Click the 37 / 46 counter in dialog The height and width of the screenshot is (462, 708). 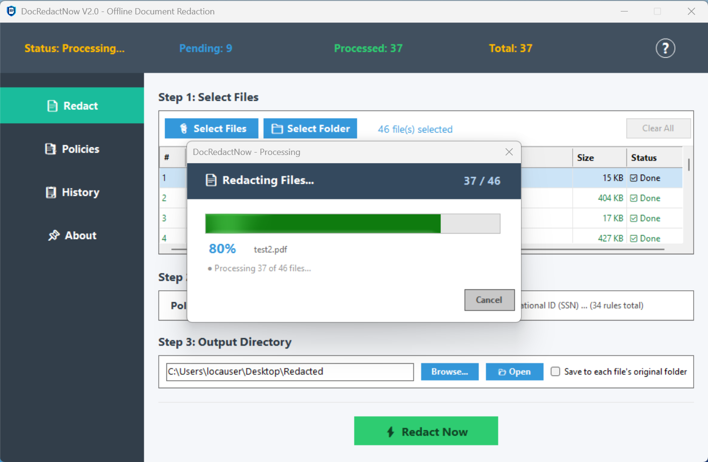[482, 181]
